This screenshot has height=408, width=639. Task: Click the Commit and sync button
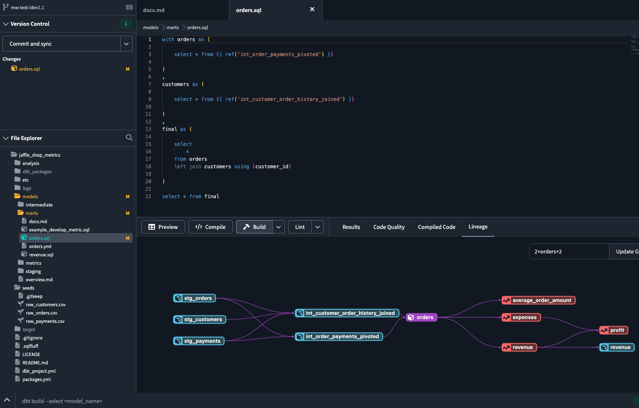(62, 43)
